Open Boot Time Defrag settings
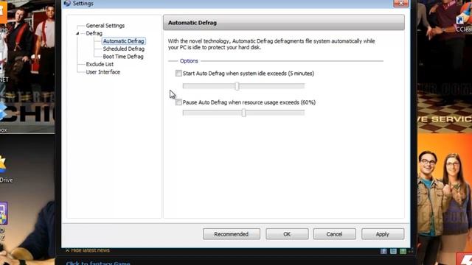 click(x=123, y=57)
